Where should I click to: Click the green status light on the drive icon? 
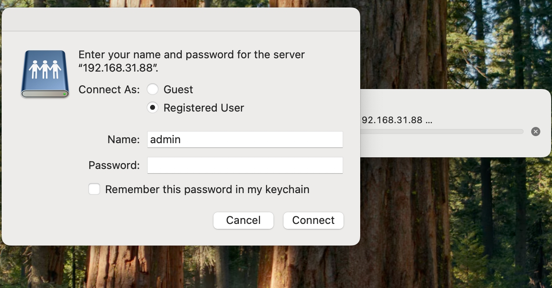[x=65, y=94]
